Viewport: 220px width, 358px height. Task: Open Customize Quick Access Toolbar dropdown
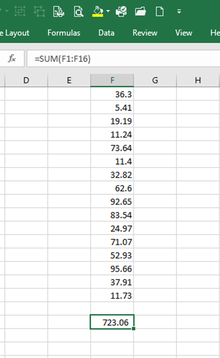point(179,11)
